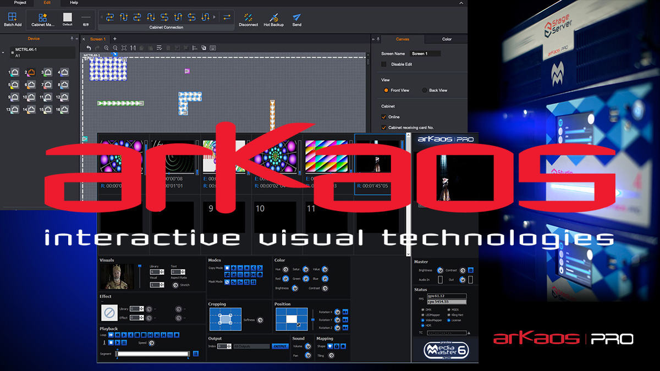
Task: Open the All Outputs dropdown
Action: [251, 346]
